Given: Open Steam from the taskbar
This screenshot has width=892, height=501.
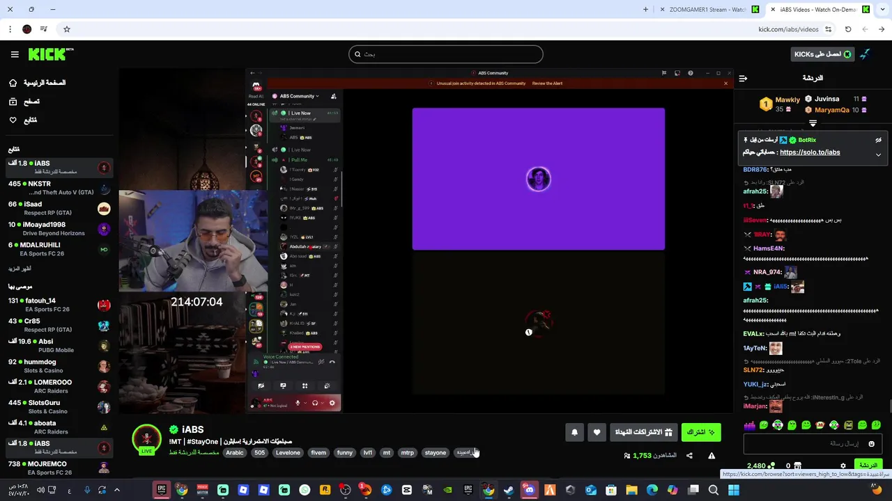Looking at the screenshot, I should [509, 490].
